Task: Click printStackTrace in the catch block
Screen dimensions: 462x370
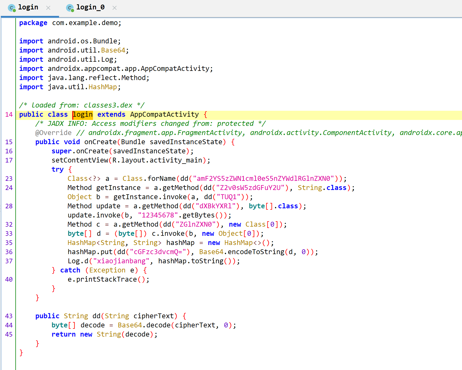Action: click(106, 279)
